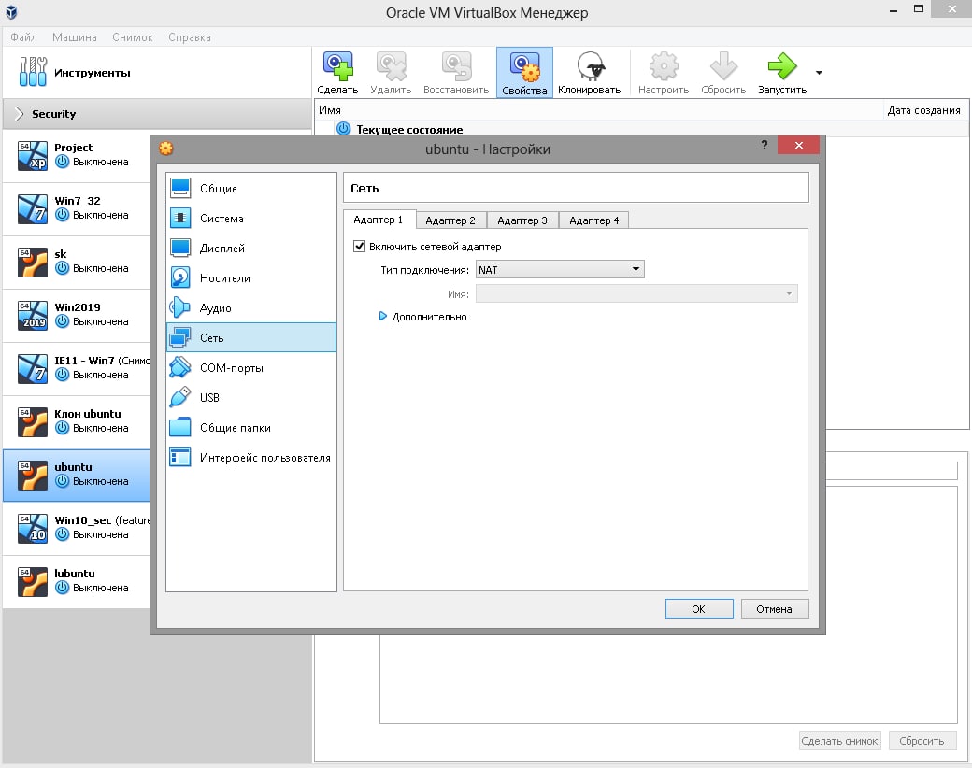Screen dimensions: 972x768
Task: Click the Имя column header
Action: pos(599,109)
